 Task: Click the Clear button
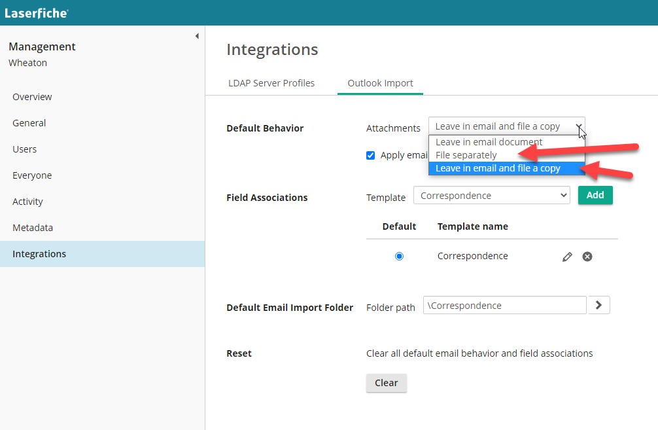(386, 383)
